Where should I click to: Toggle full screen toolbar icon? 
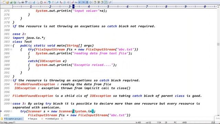(x=106, y=2)
